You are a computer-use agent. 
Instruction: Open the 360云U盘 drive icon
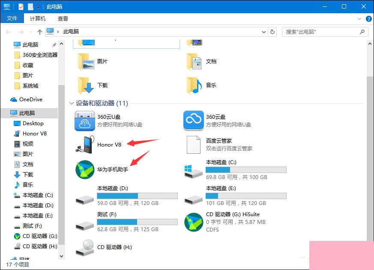85,121
